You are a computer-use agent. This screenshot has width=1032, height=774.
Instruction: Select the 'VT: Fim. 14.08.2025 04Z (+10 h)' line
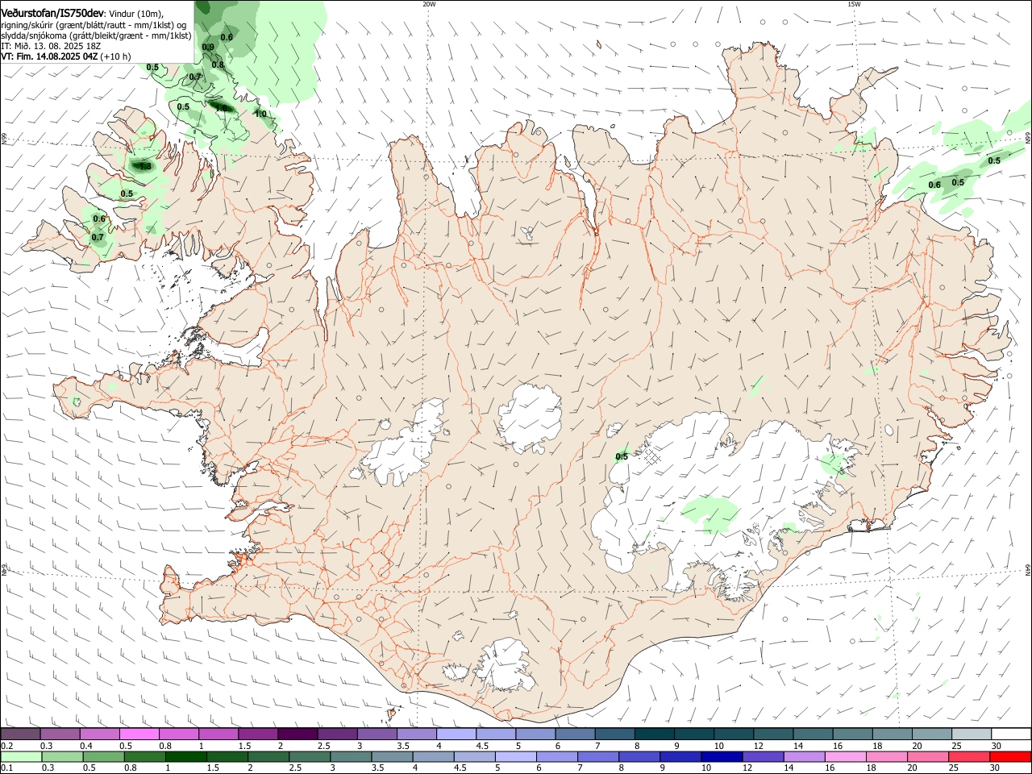[x=66, y=56]
